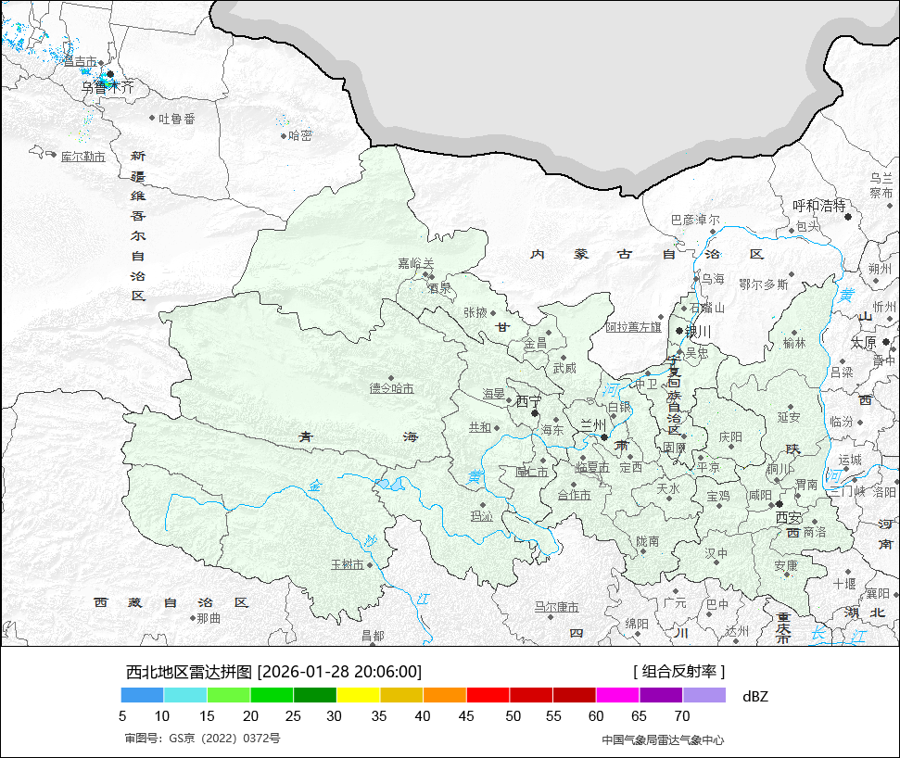Click the 包头 city label
Screen dimensions: 900x758
pyautogui.click(x=808, y=227)
